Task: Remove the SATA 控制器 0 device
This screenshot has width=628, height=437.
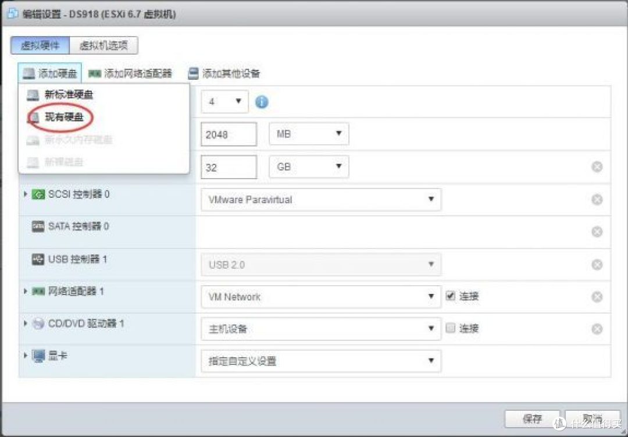Action: pos(597,232)
